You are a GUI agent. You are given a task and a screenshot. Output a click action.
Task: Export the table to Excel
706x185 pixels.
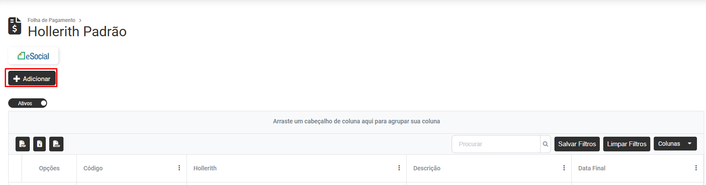(39, 144)
